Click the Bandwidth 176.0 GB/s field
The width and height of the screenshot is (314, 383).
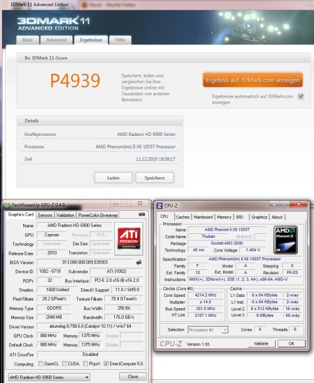click(x=124, y=317)
